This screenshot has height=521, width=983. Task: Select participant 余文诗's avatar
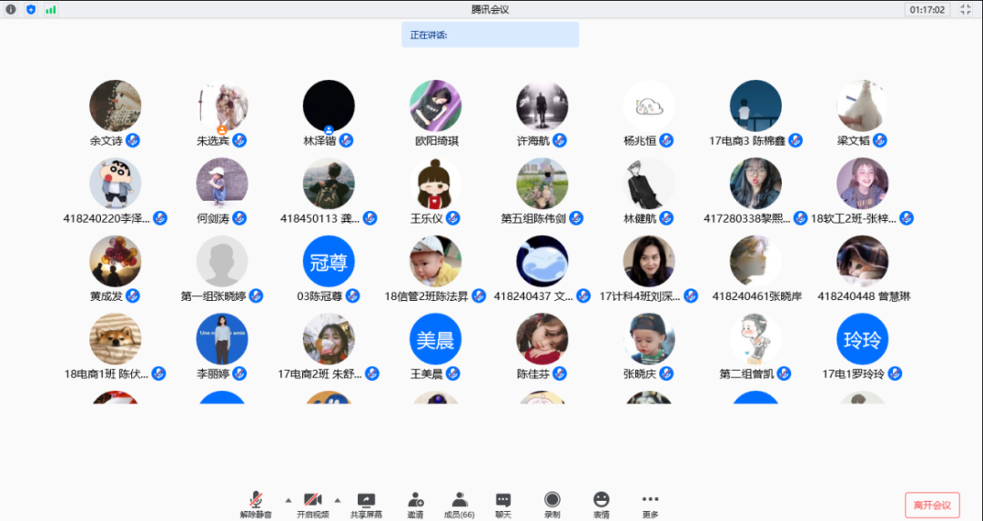[x=116, y=105]
